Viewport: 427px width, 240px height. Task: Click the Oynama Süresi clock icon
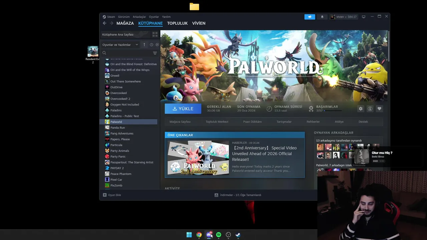(x=269, y=109)
